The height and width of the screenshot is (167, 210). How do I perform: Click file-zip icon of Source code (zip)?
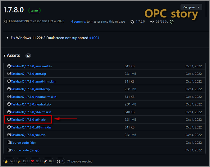click(x=9, y=142)
